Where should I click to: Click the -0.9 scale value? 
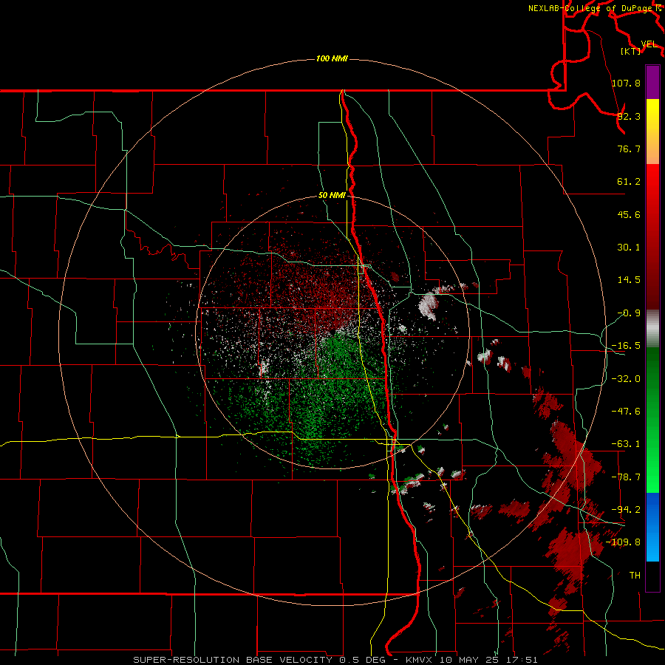(629, 313)
